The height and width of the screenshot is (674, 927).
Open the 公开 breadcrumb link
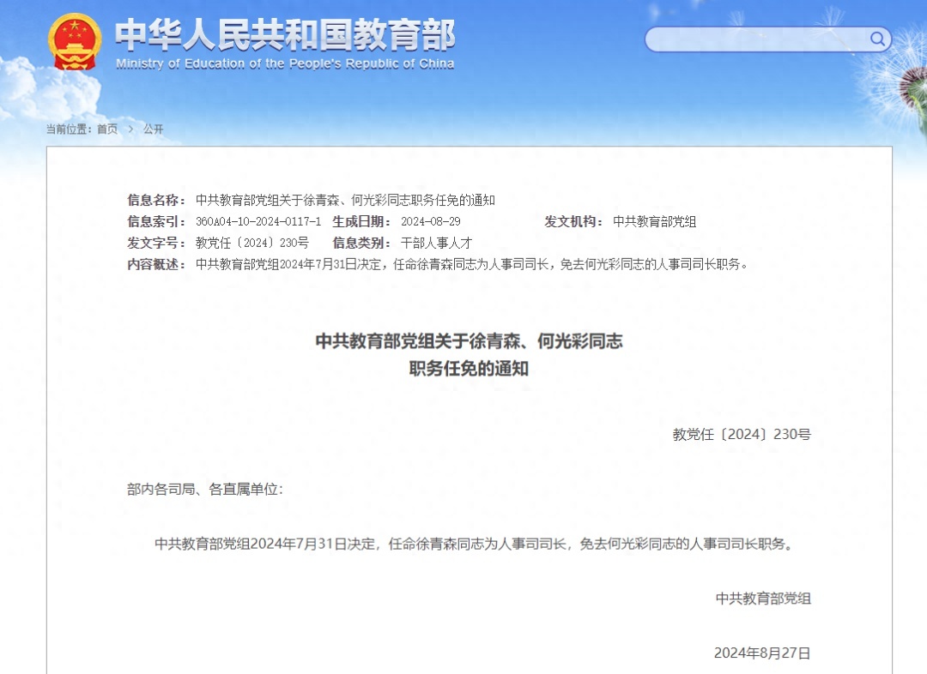coord(153,129)
